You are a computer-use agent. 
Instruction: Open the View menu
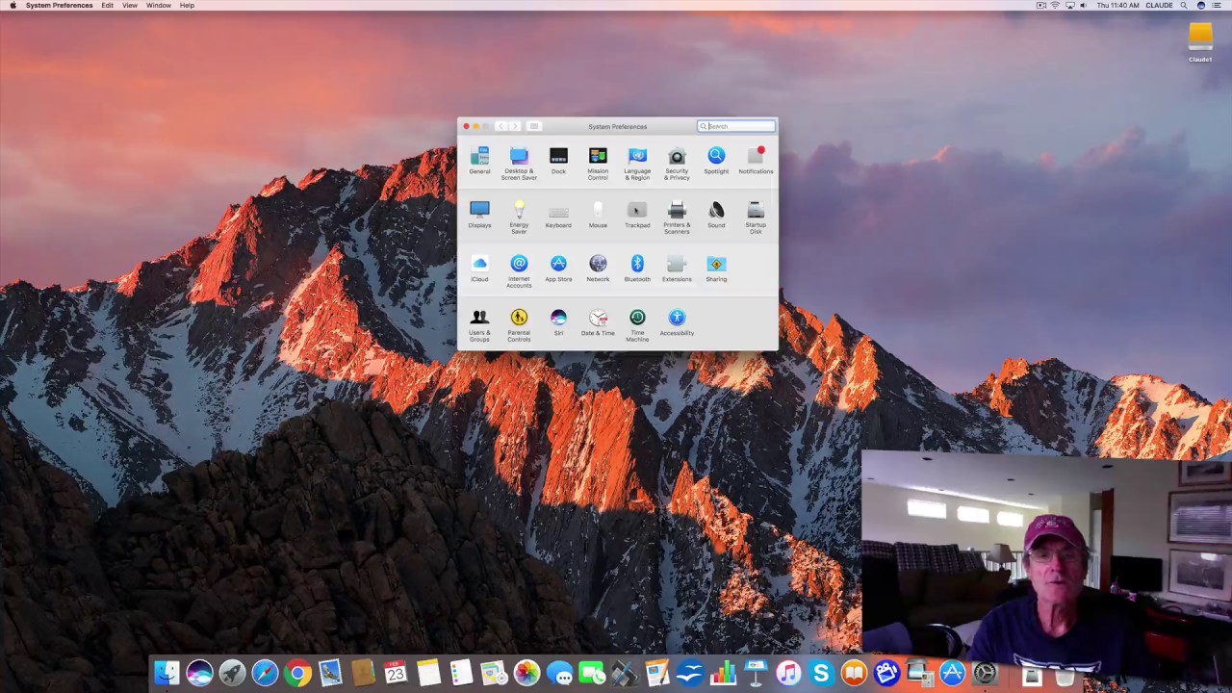pos(130,6)
